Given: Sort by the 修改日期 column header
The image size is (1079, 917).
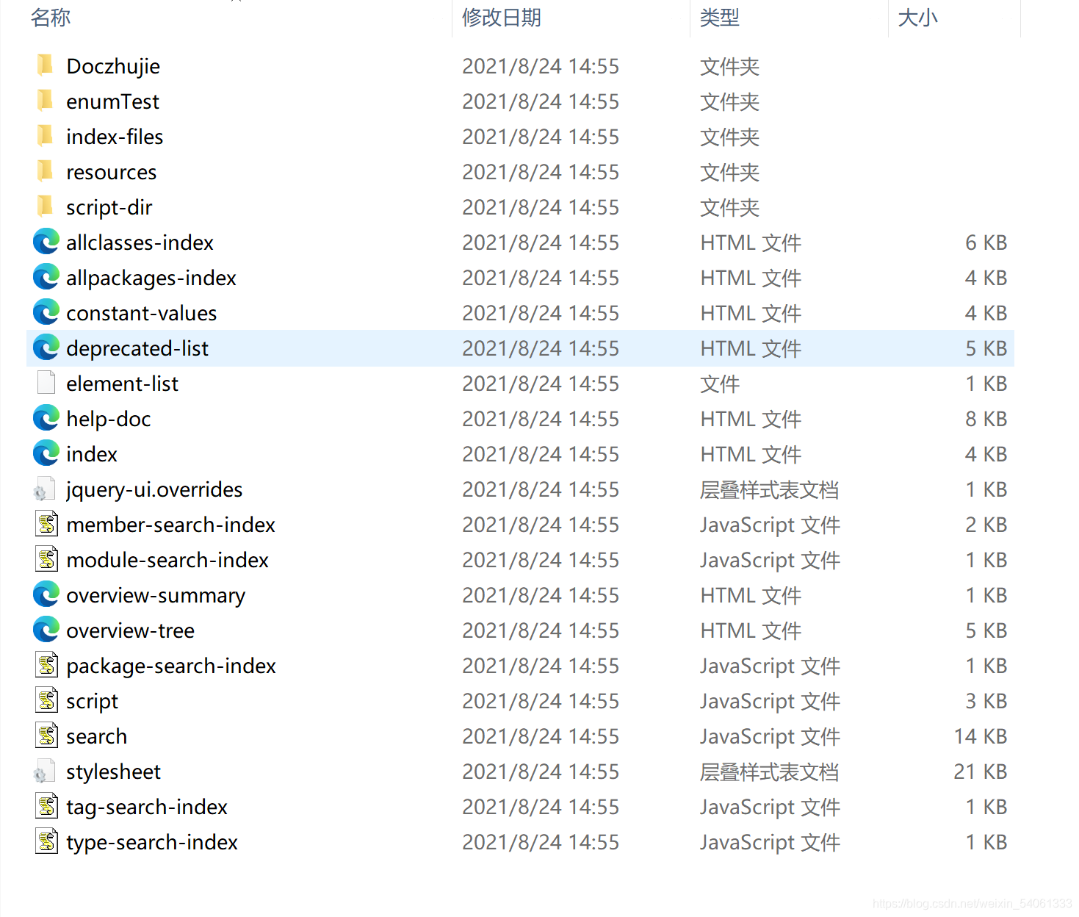Looking at the screenshot, I should point(502,18).
